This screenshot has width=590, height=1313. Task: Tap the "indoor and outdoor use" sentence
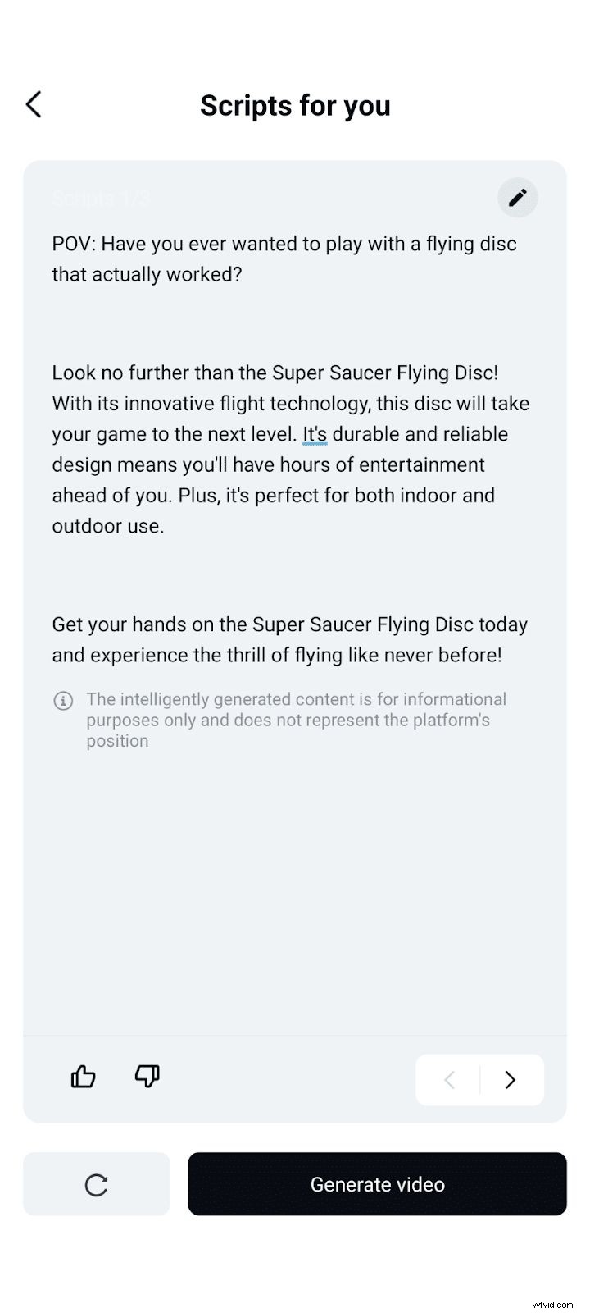(274, 510)
